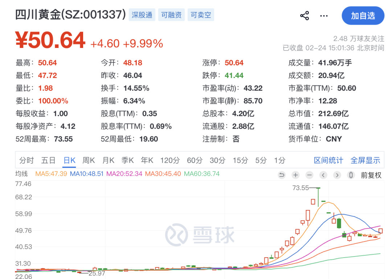Select the 季K chart tab

tap(127, 160)
